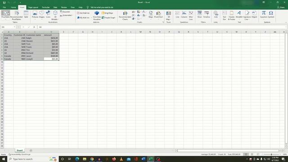The height and width of the screenshot is (162, 288).
Task: Insert an Object
Action: [x=254, y=14]
